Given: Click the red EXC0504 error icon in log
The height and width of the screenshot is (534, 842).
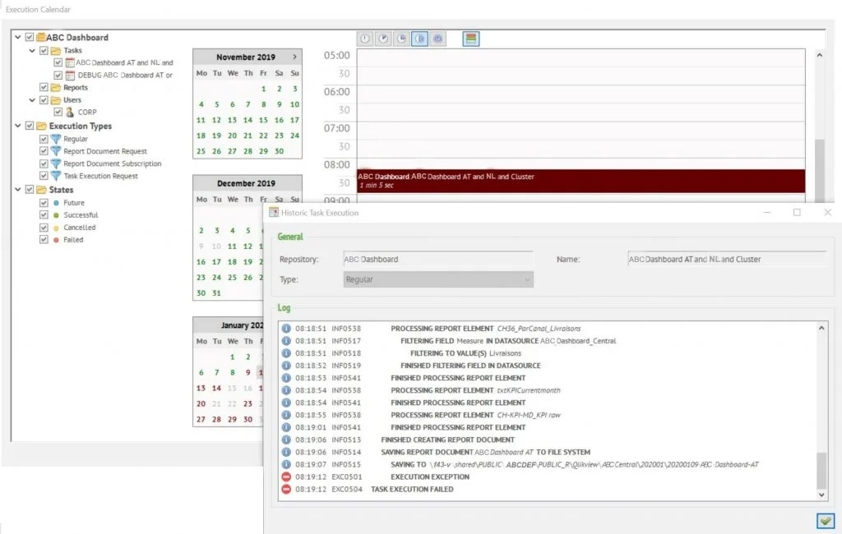Looking at the screenshot, I should pos(286,489).
